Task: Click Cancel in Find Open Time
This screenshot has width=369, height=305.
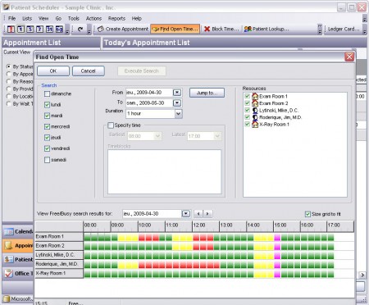Action: coord(89,71)
